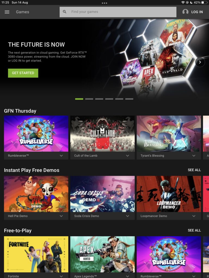Tap the search magnifier icon

(x=64, y=12)
